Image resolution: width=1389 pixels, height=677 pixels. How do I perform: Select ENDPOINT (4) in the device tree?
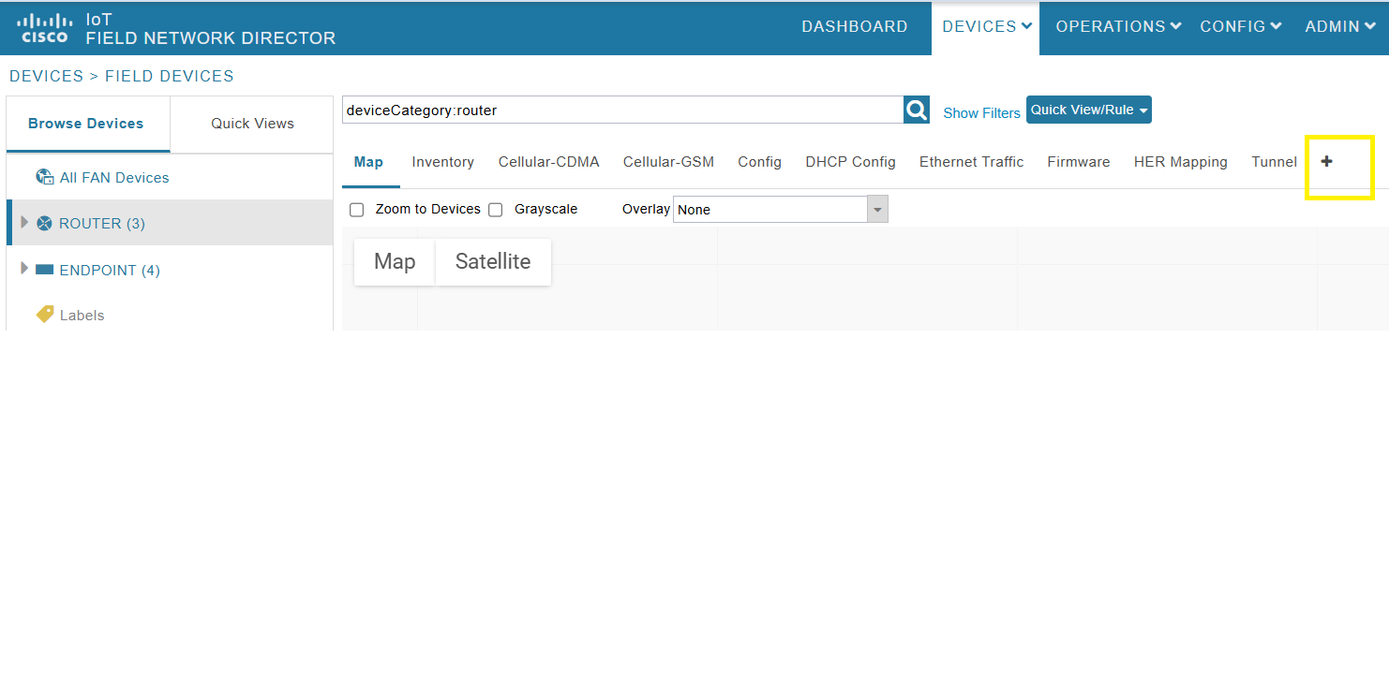click(x=110, y=270)
